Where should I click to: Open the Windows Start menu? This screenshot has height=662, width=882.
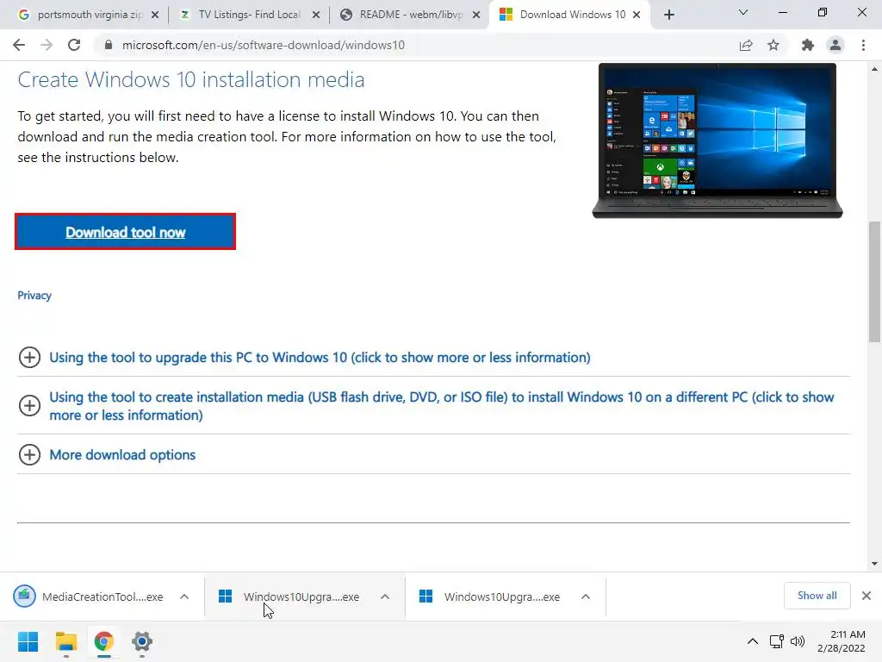tap(28, 641)
